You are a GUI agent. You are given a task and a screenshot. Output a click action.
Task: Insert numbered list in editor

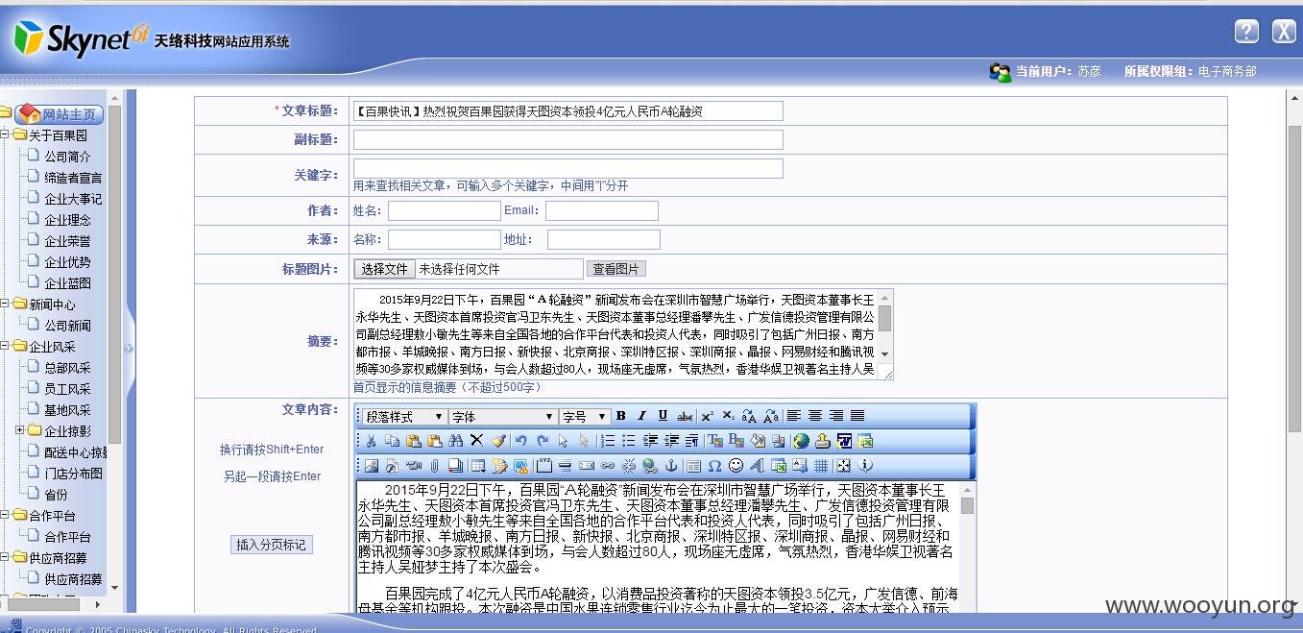point(608,441)
